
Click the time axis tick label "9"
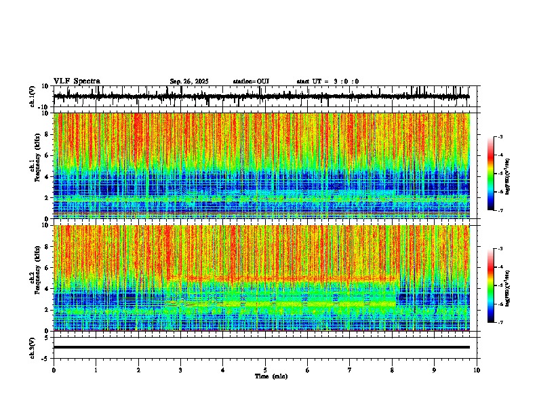434,370
